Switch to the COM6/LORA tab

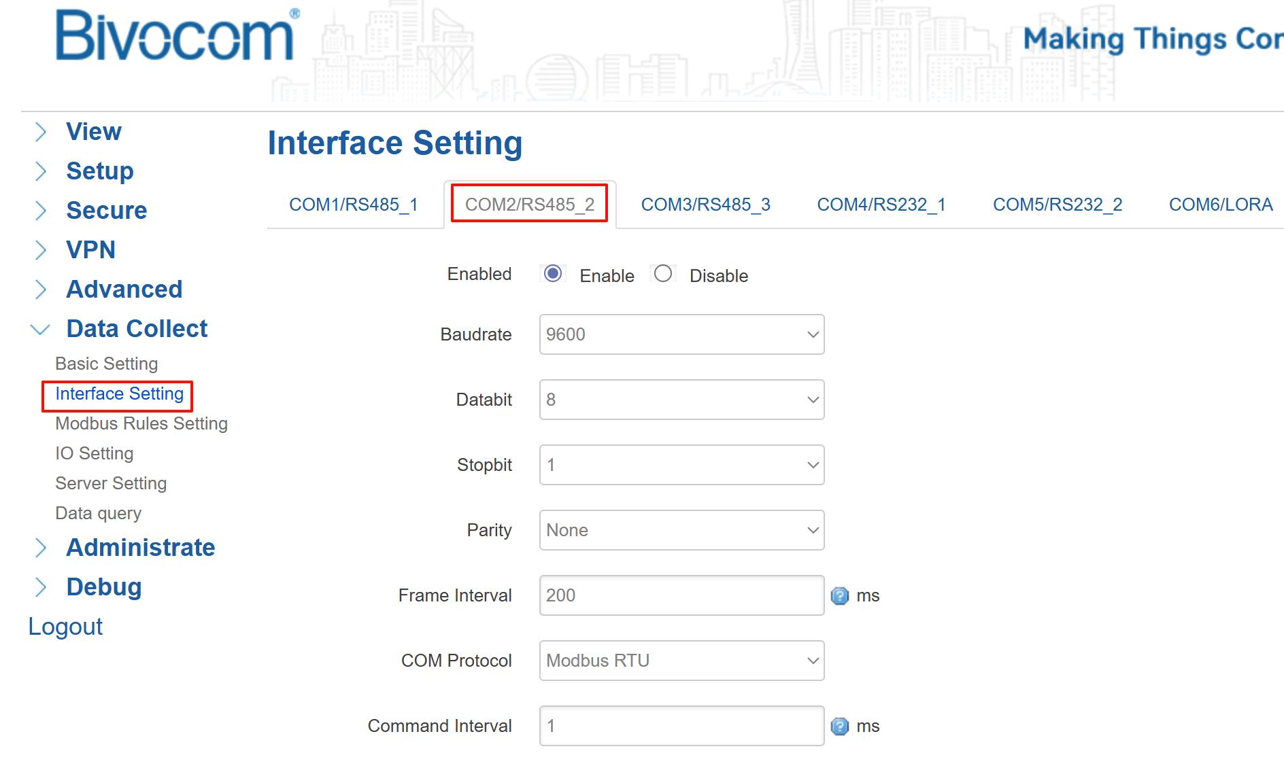(1220, 205)
